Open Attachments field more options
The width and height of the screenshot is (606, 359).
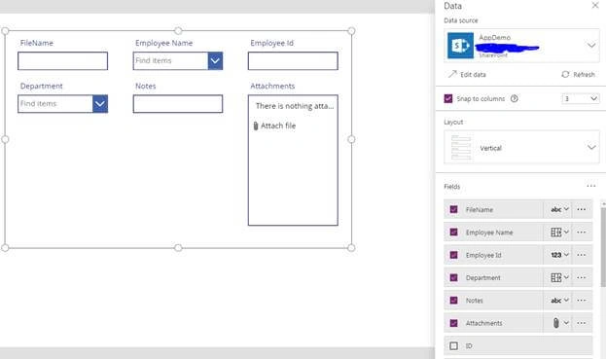tap(582, 323)
